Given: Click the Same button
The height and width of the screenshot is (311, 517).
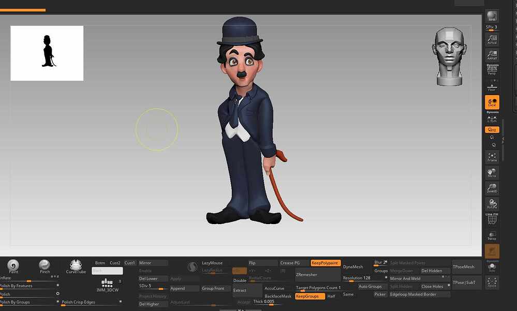Looking at the screenshot, I should point(348,294).
